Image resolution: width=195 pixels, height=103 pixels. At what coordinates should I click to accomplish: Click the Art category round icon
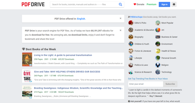(x=158, y=30)
